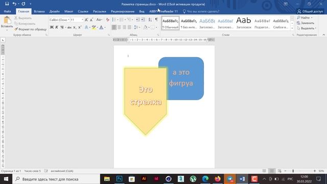Viewport: 327px width, 184px height.
Task: Switch to the Макет tab
Action: (x=68, y=11)
